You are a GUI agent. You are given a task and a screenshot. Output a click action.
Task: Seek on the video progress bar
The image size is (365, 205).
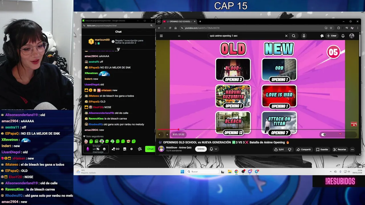click(x=257, y=130)
